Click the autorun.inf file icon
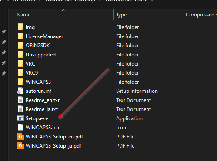Image resolution: width=217 pixels, height=161 pixels. tap(20, 91)
